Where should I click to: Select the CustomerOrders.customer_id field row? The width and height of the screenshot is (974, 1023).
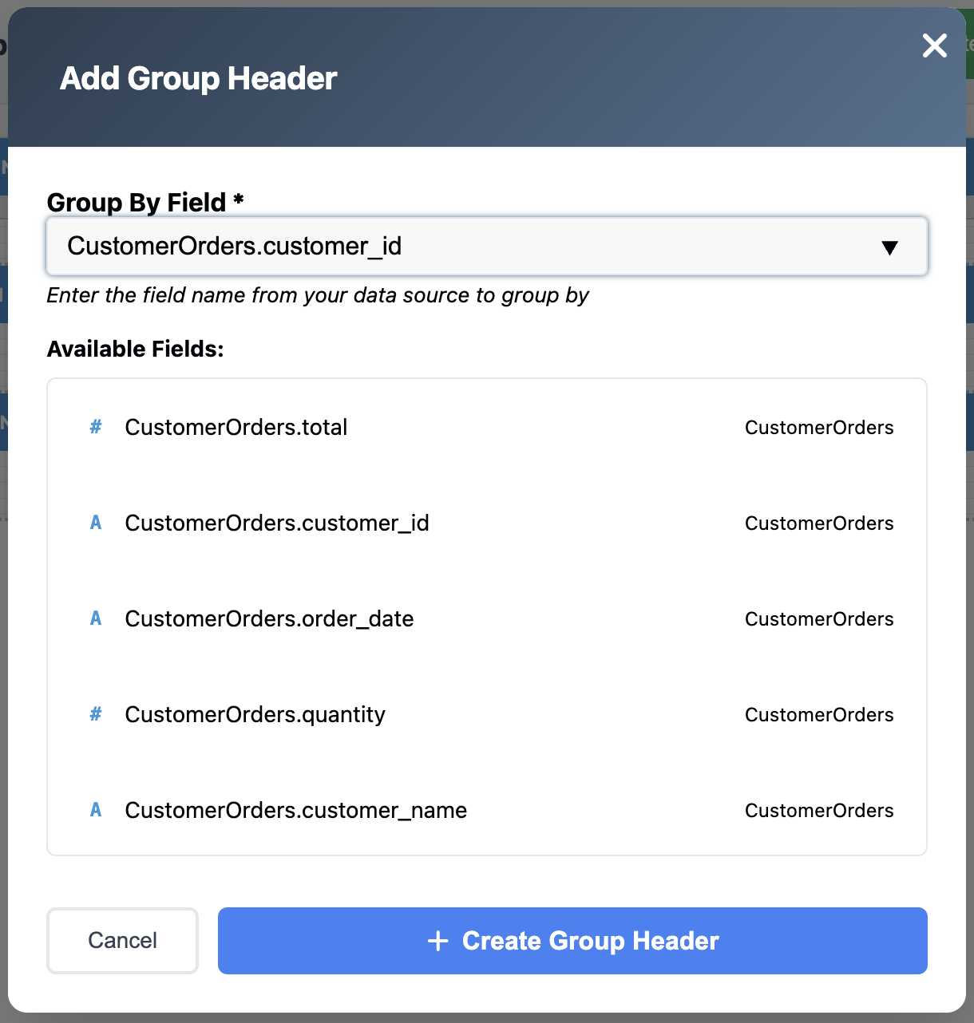[x=277, y=523]
